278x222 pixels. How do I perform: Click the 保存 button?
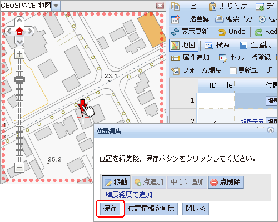click(x=110, y=209)
